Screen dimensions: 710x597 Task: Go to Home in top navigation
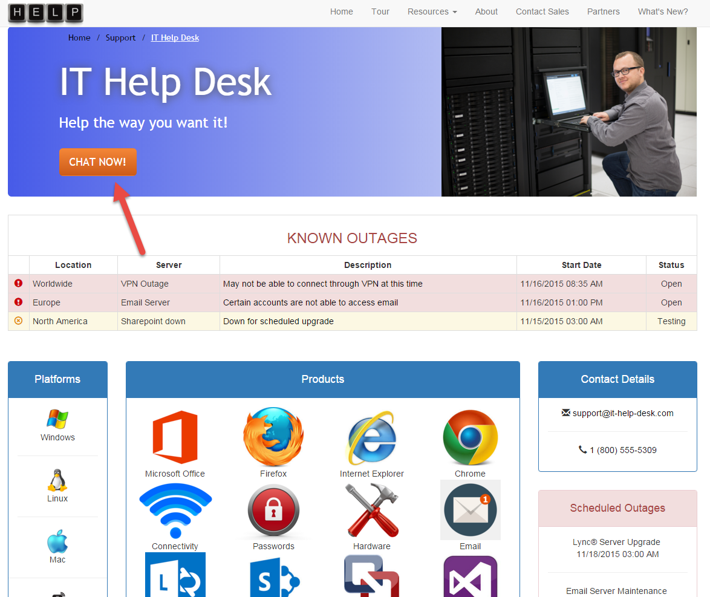click(x=342, y=11)
